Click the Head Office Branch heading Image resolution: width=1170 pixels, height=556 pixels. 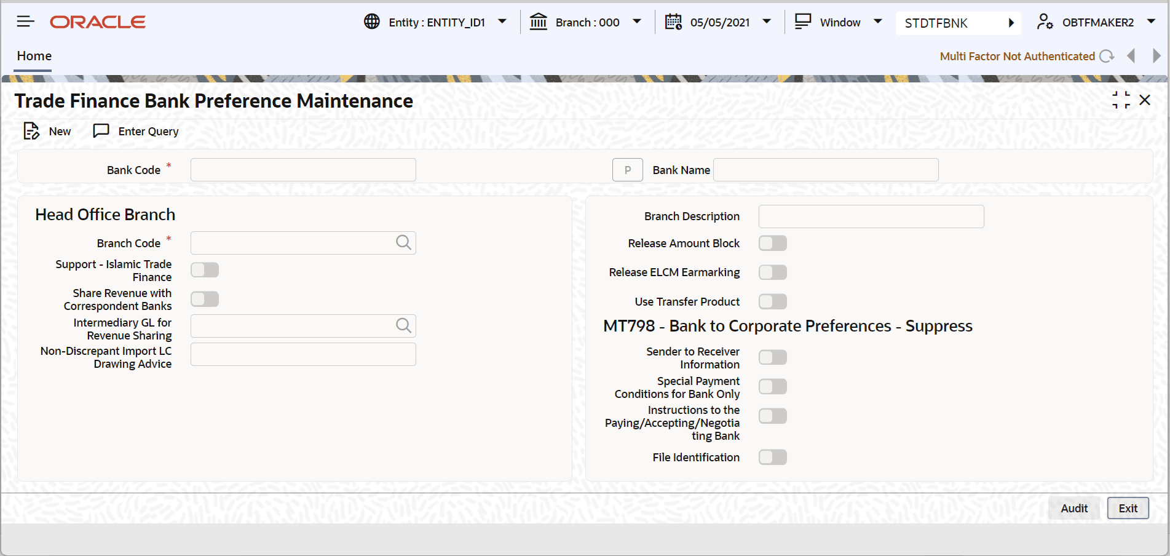coord(105,215)
